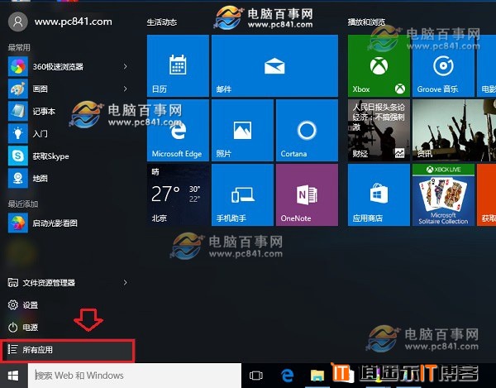The image size is (496, 388).
Task: Launch 画图 (Paint) from most used
Action: pyautogui.click(x=18, y=89)
